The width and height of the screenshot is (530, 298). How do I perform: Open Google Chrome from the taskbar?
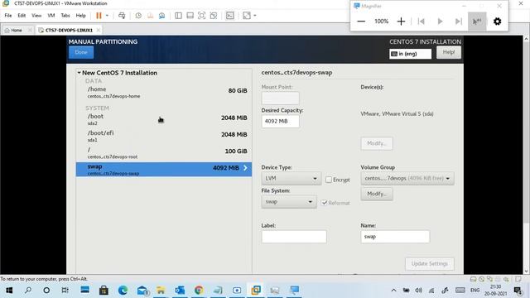click(x=199, y=291)
